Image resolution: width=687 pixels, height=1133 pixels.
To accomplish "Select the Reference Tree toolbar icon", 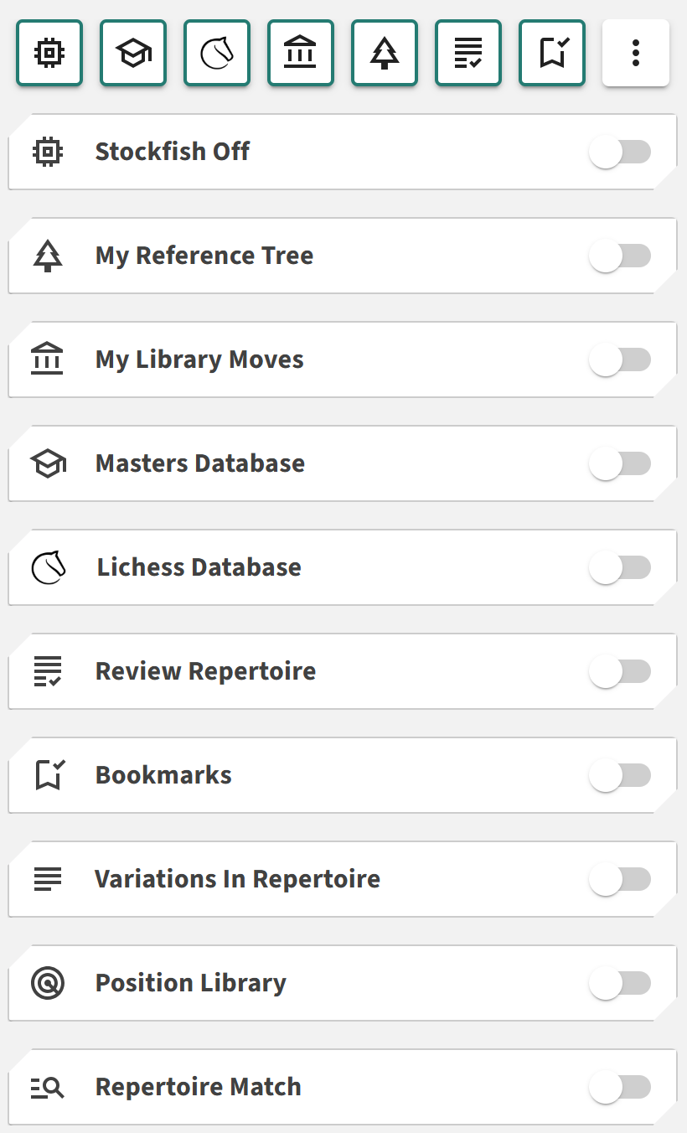I will point(385,54).
